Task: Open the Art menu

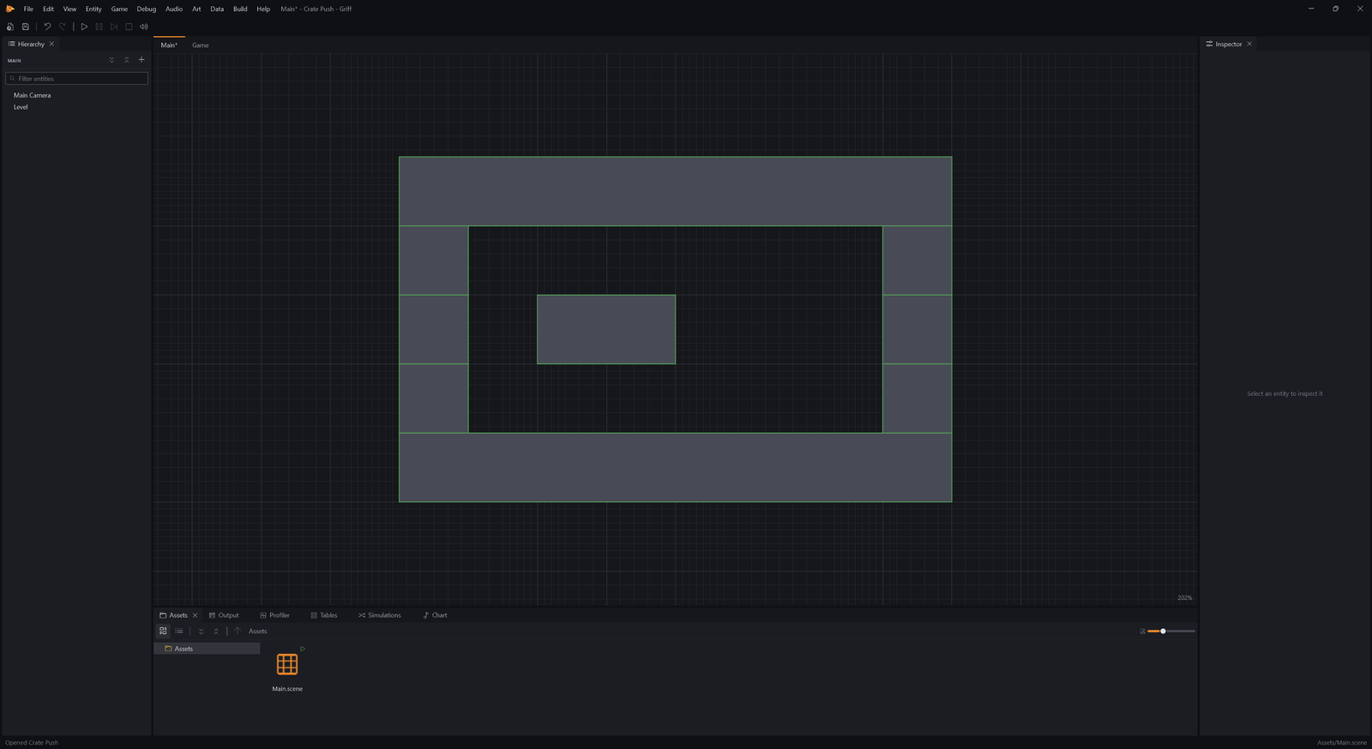Action: coord(196,9)
